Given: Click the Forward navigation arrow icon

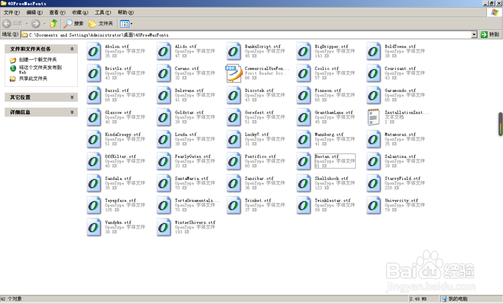Looking at the screenshot, I should pyautogui.click(x=36, y=24).
